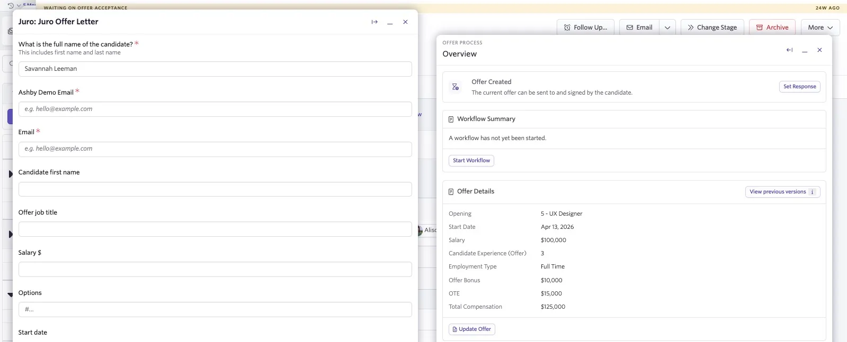Click the Start Workflow button
The image size is (847, 342).
click(x=471, y=161)
